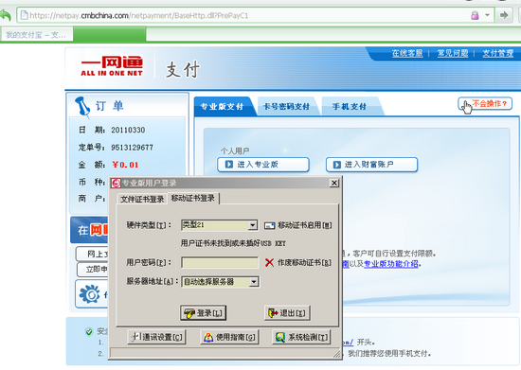Viewport: 521px width, 370px height.
Task: Click the order number 9513129677
Action: point(132,148)
